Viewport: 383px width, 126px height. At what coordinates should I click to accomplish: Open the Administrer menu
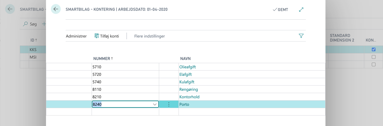point(76,36)
